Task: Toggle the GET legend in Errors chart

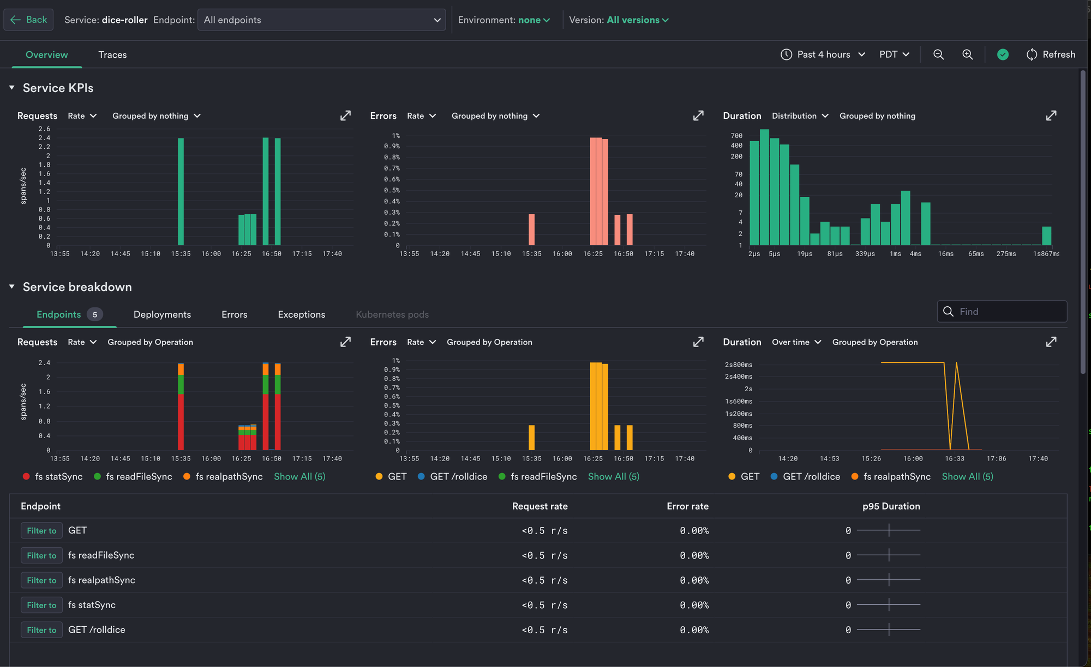Action: (x=391, y=476)
